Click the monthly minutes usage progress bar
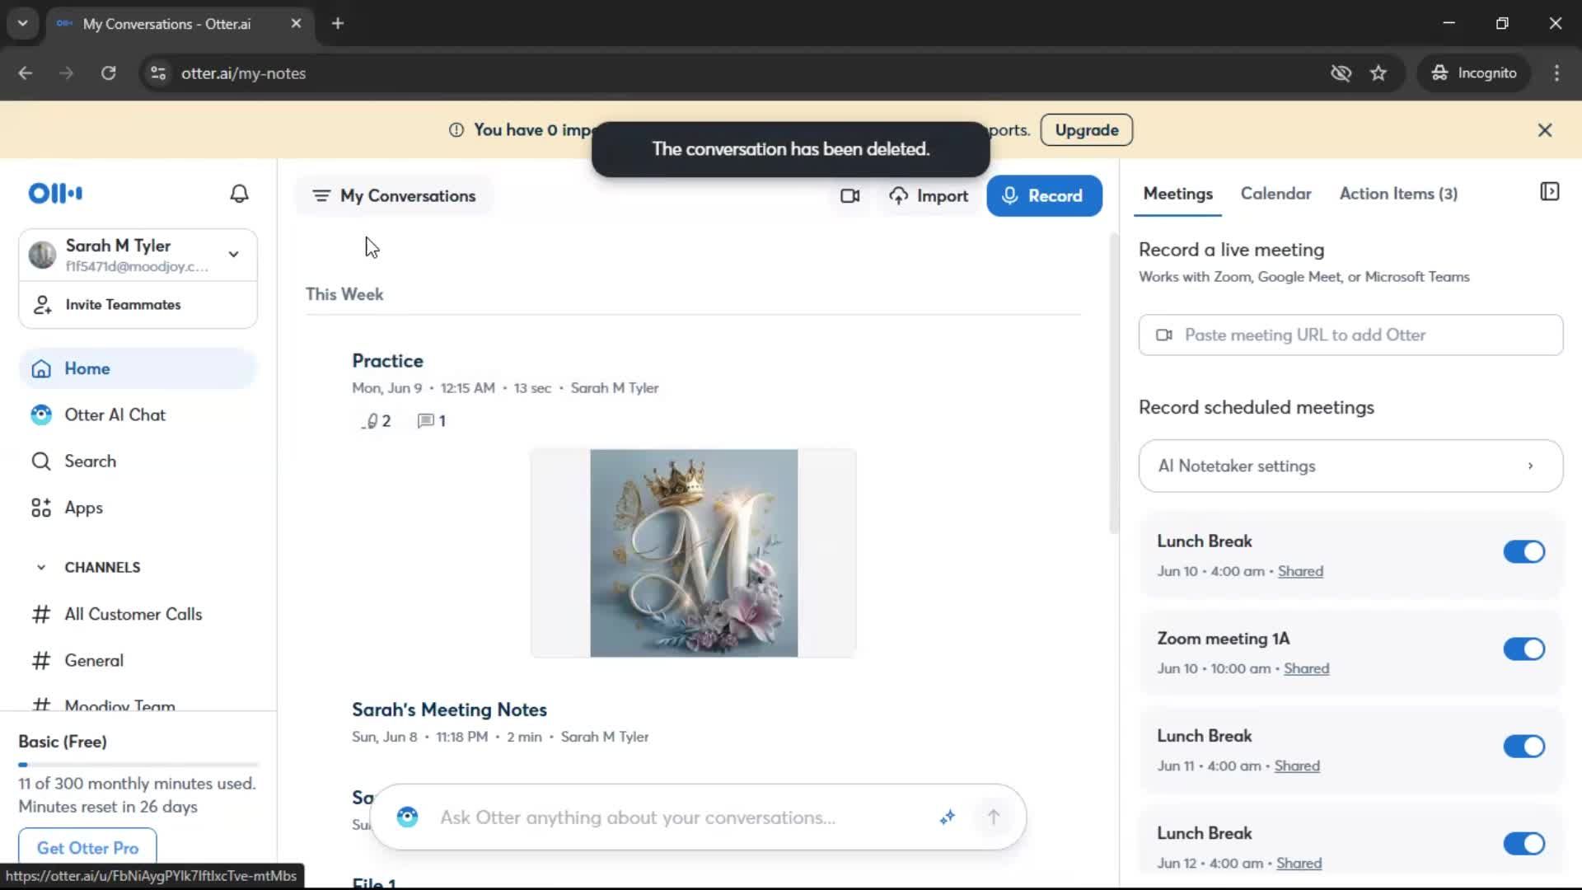The width and height of the screenshot is (1582, 890). pos(138,765)
